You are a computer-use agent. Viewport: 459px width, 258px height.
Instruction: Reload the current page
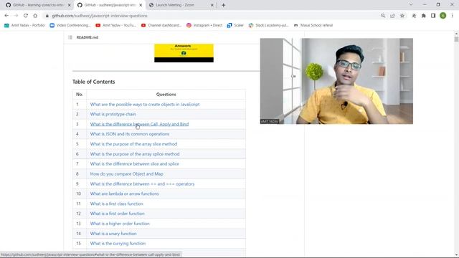coord(26,16)
